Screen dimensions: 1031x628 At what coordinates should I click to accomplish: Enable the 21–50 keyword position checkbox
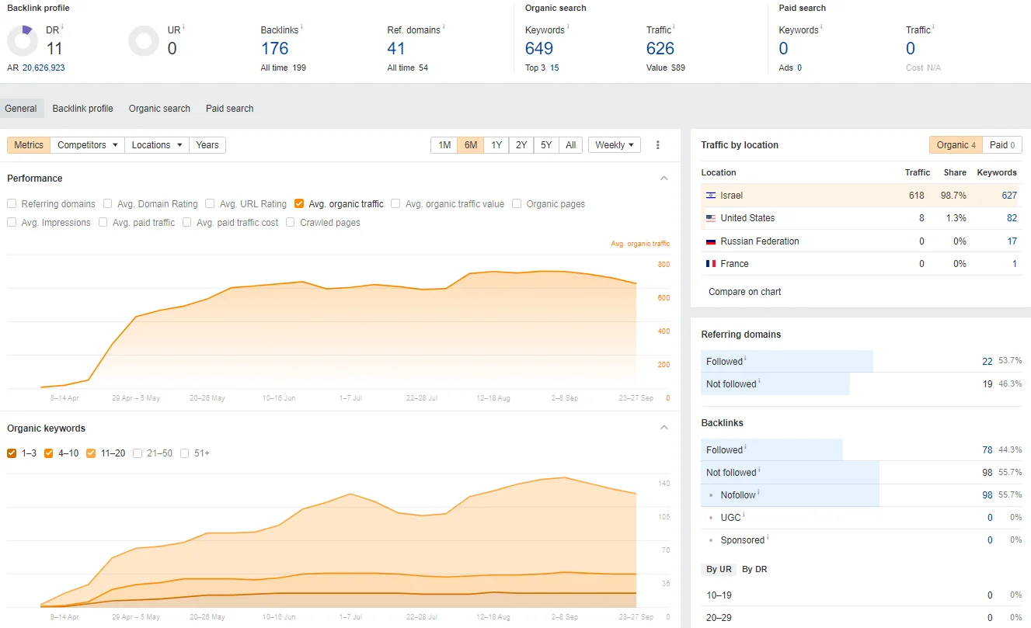138,453
